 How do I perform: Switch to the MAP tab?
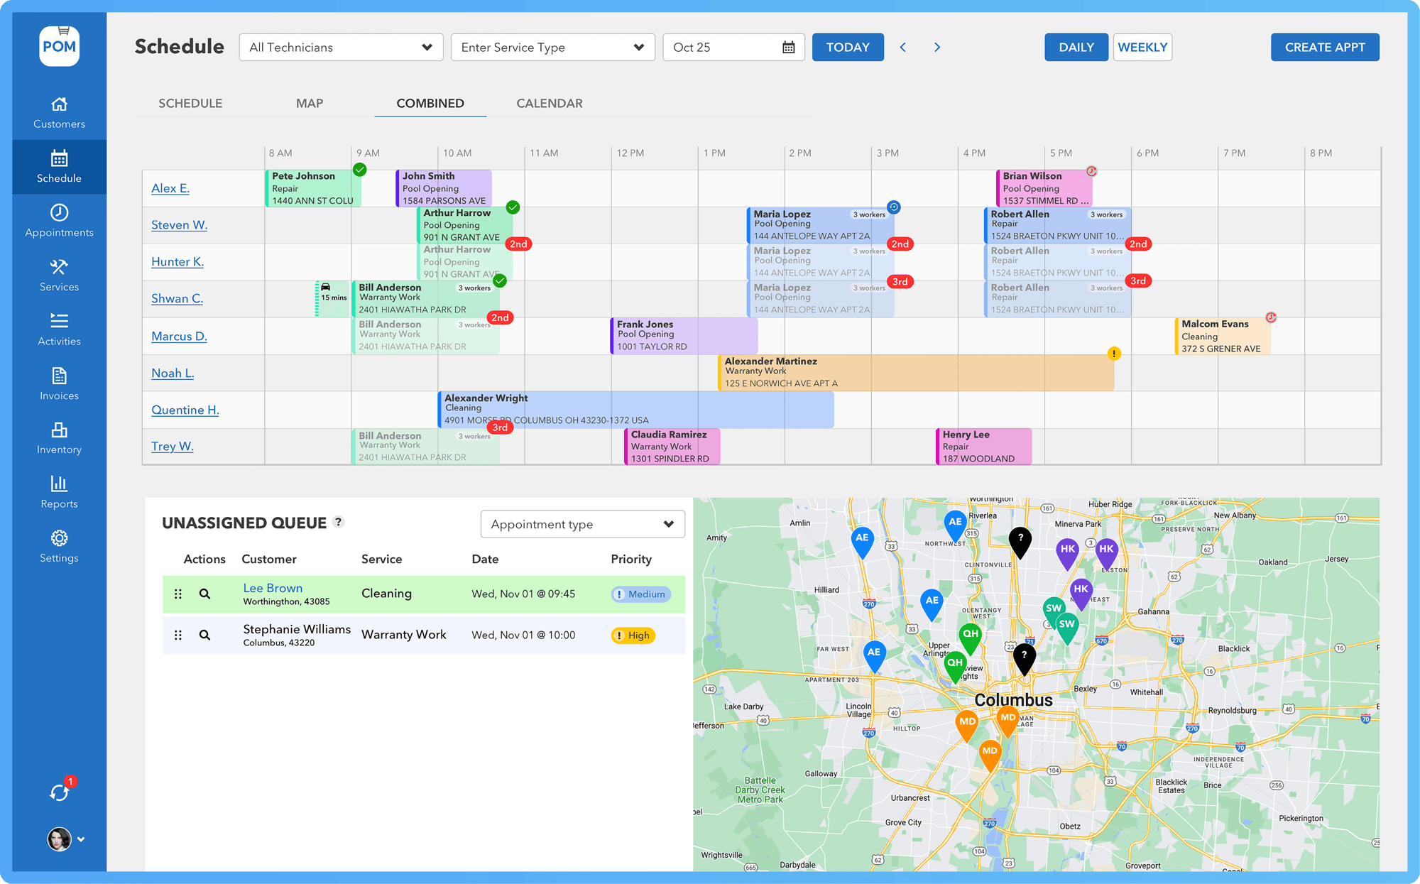point(310,103)
